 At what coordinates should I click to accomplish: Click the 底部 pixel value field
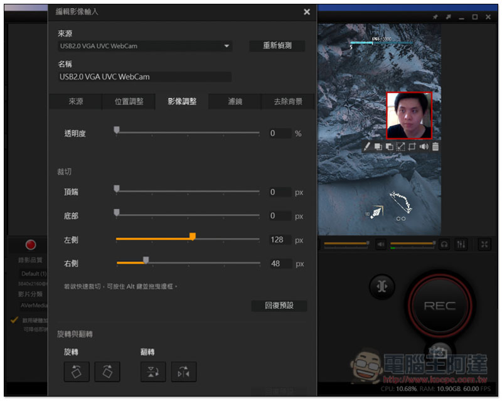(280, 216)
